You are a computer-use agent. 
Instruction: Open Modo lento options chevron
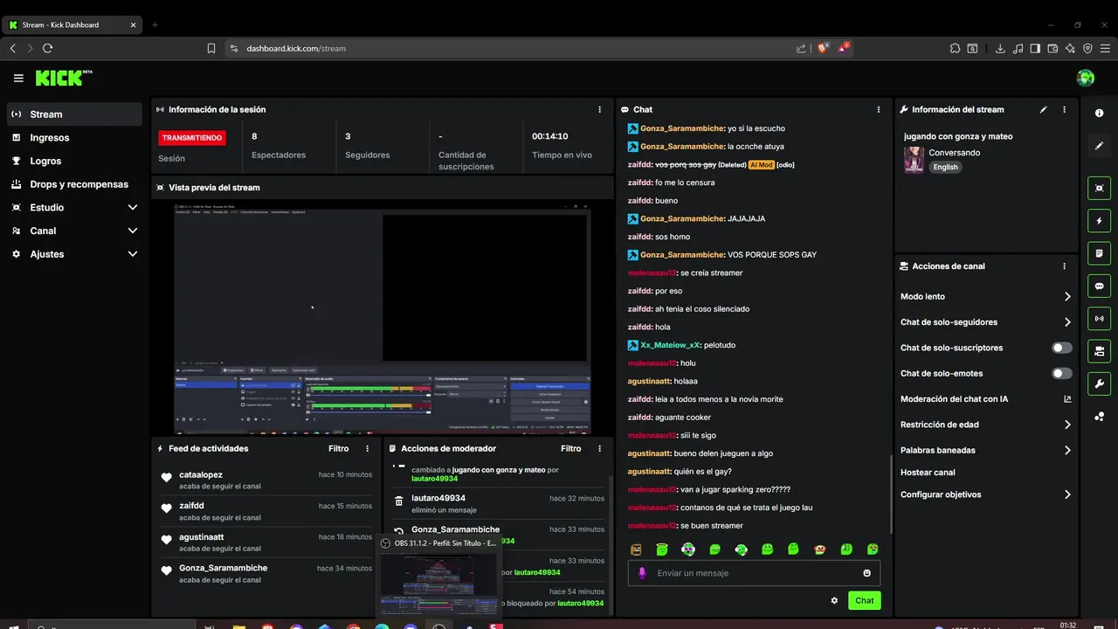click(1067, 297)
